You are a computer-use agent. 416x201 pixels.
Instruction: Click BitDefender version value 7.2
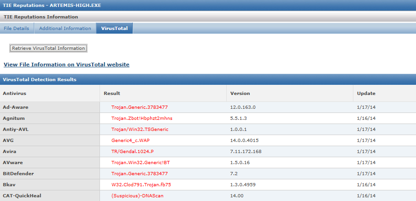click(234, 174)
